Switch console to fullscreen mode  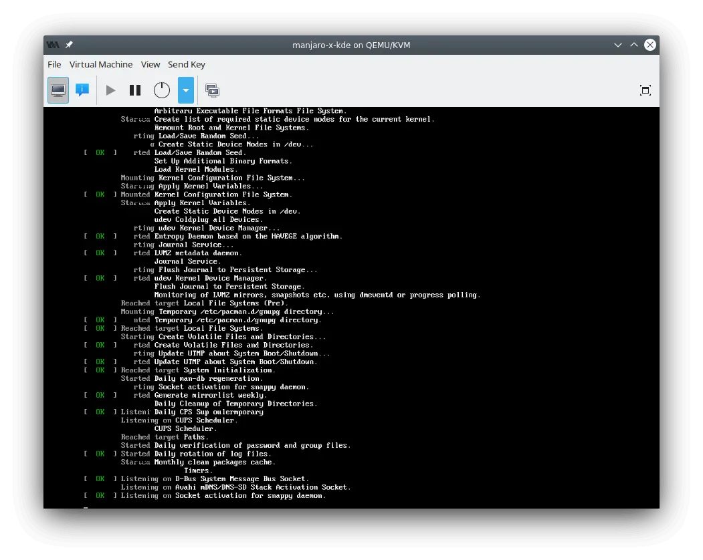[645, 90]
